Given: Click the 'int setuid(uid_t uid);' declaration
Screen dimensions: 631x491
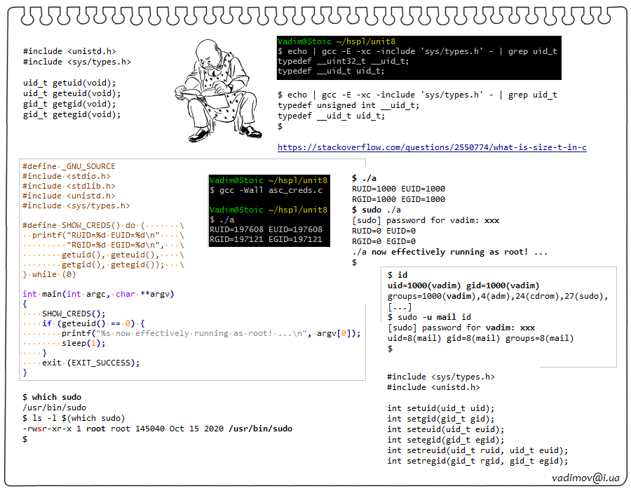Looking at the screenshot, I should tap(441, 408).
